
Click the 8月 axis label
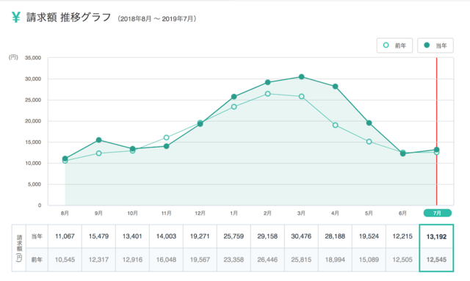click(65, 213)
